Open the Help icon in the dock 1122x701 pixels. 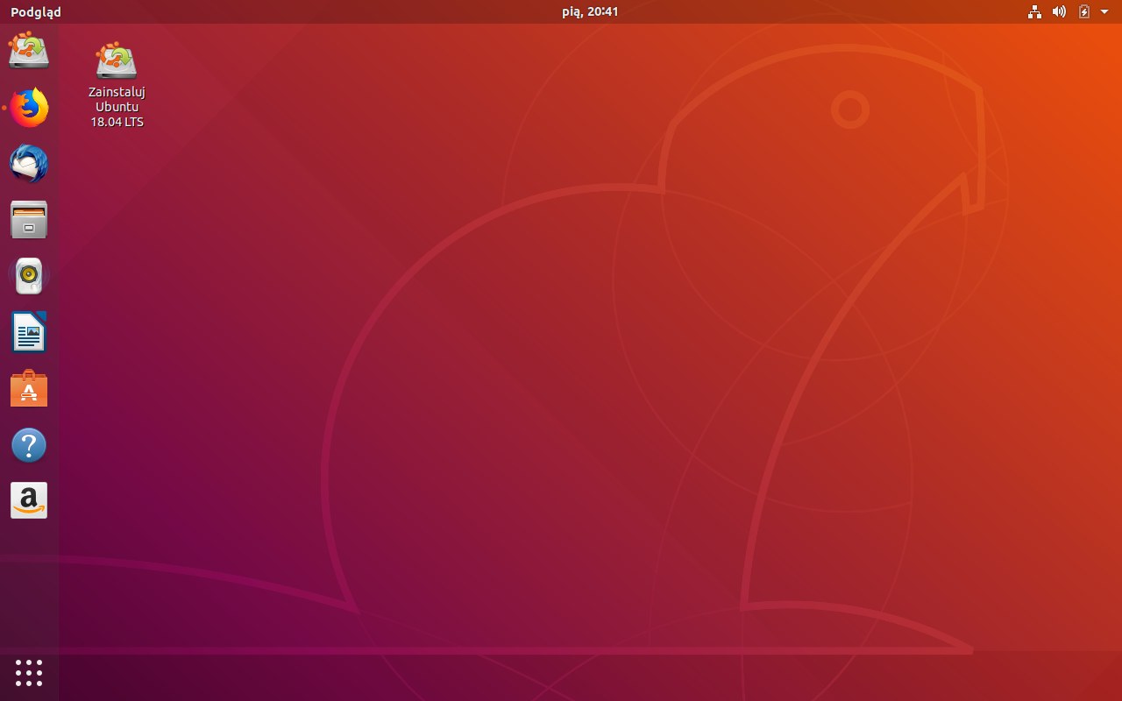click(29, 445)
